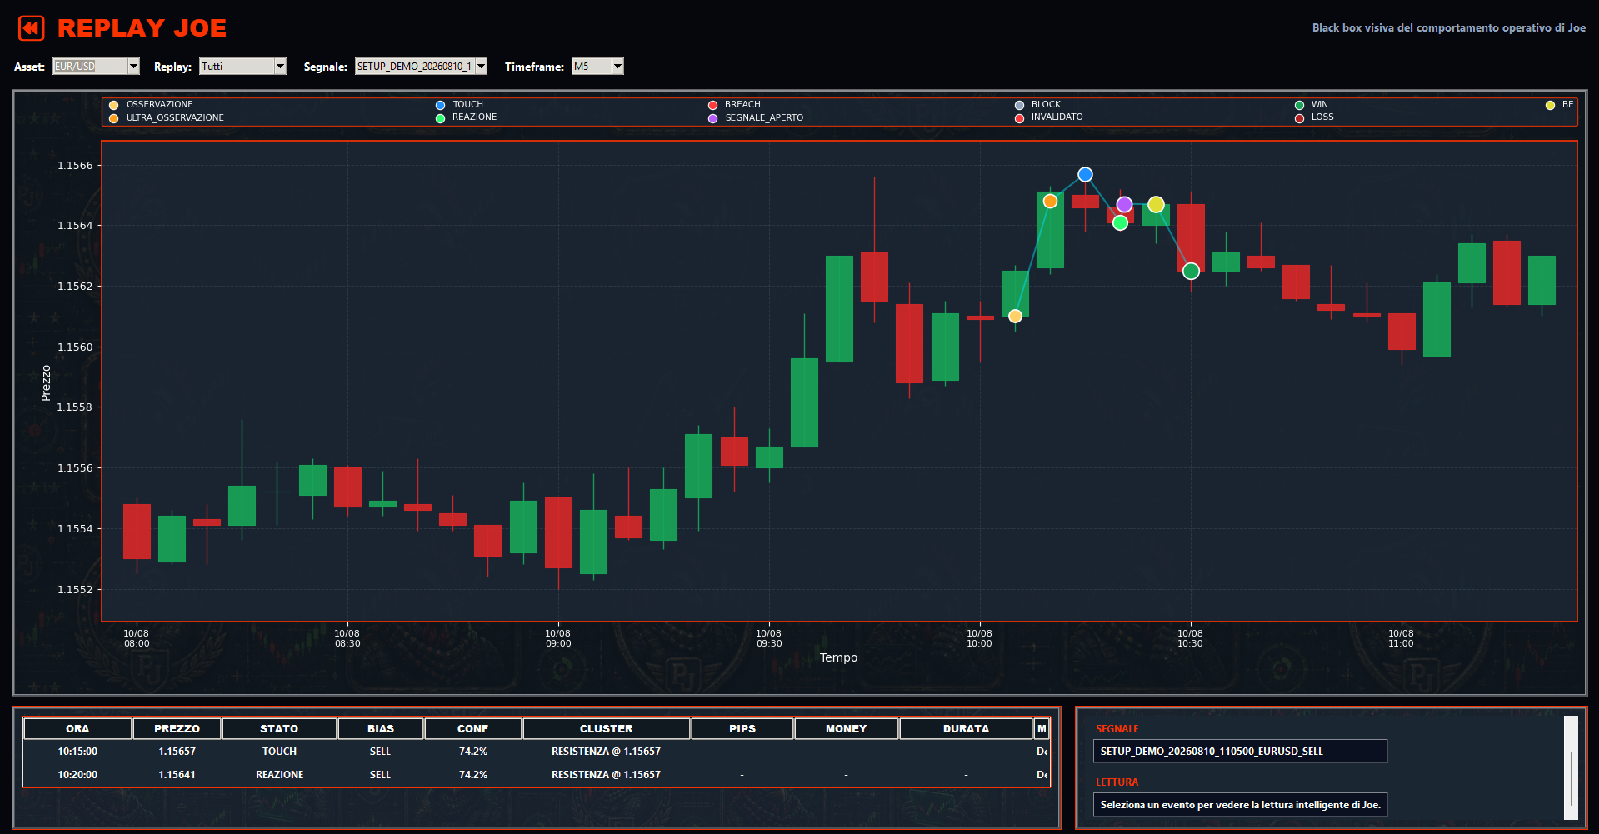This screenshot has height=834, width=1599.
Task: Click the 1.1552 price axis label
Action: pyautogui.click(x=75, y=590)
